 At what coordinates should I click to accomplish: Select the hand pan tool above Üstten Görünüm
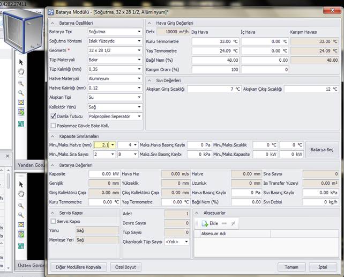(21, 194)
